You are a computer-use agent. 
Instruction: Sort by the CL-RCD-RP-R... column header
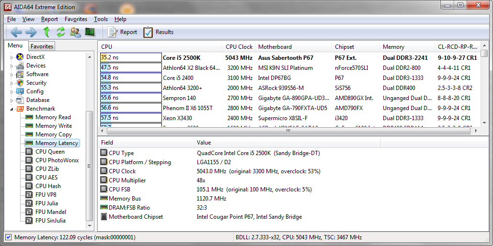pyautogui.click(x=458, y=47)
